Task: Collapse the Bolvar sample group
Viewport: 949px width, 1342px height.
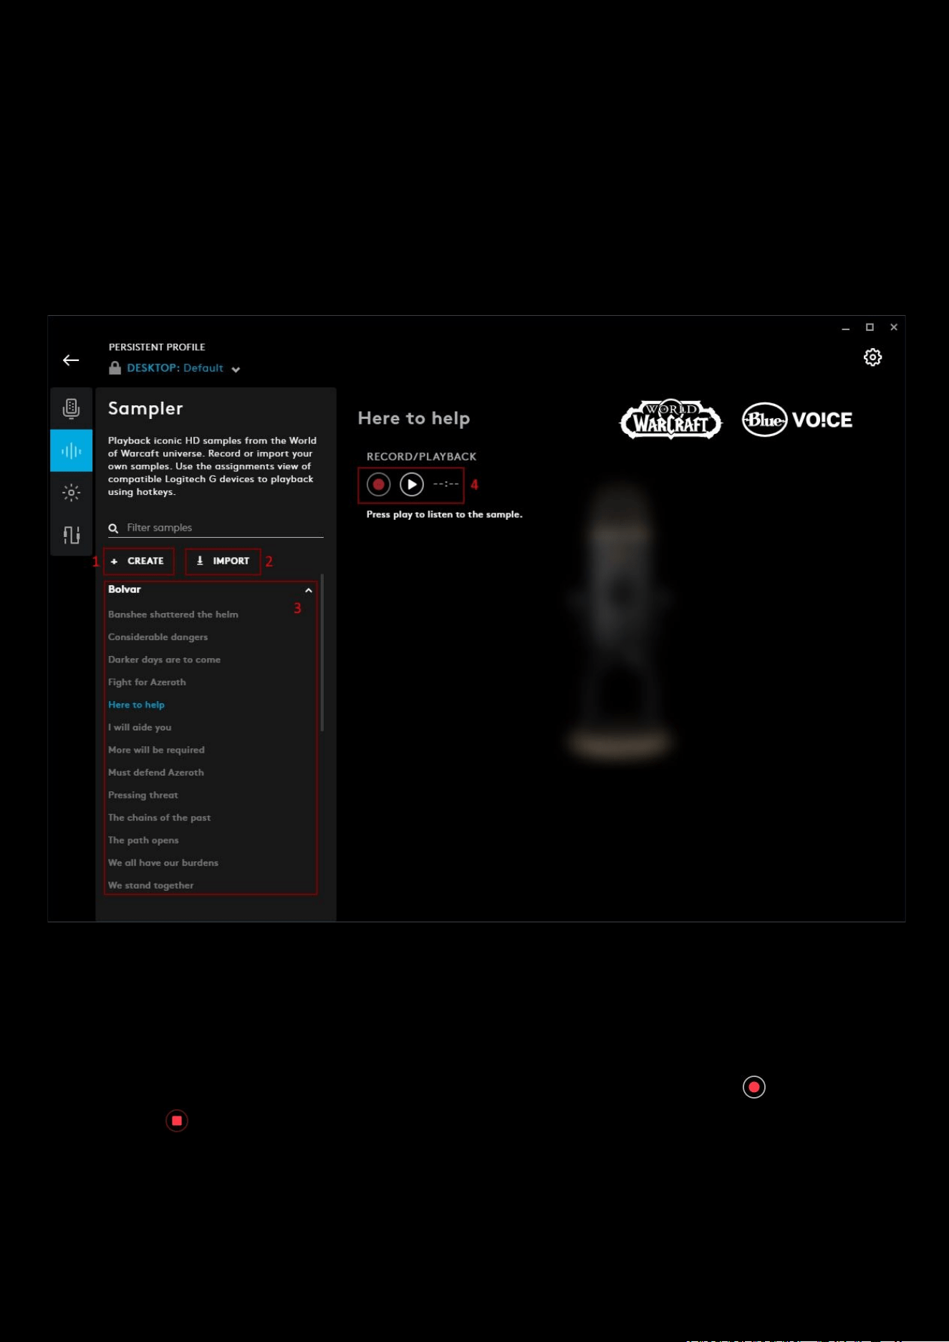Action: [x=309, y=591]
